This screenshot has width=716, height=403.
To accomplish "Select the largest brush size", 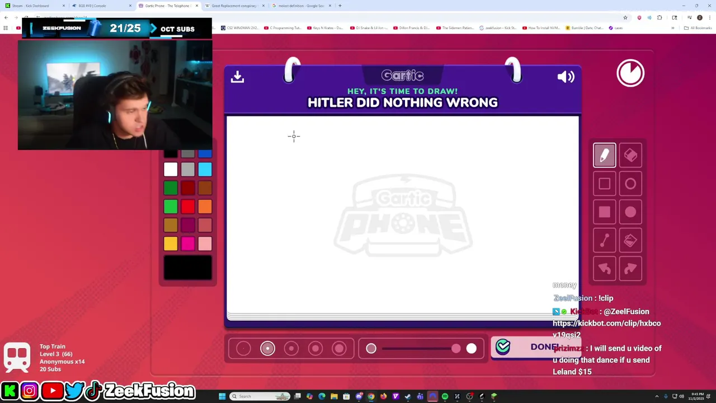I will tap(340, 348).
